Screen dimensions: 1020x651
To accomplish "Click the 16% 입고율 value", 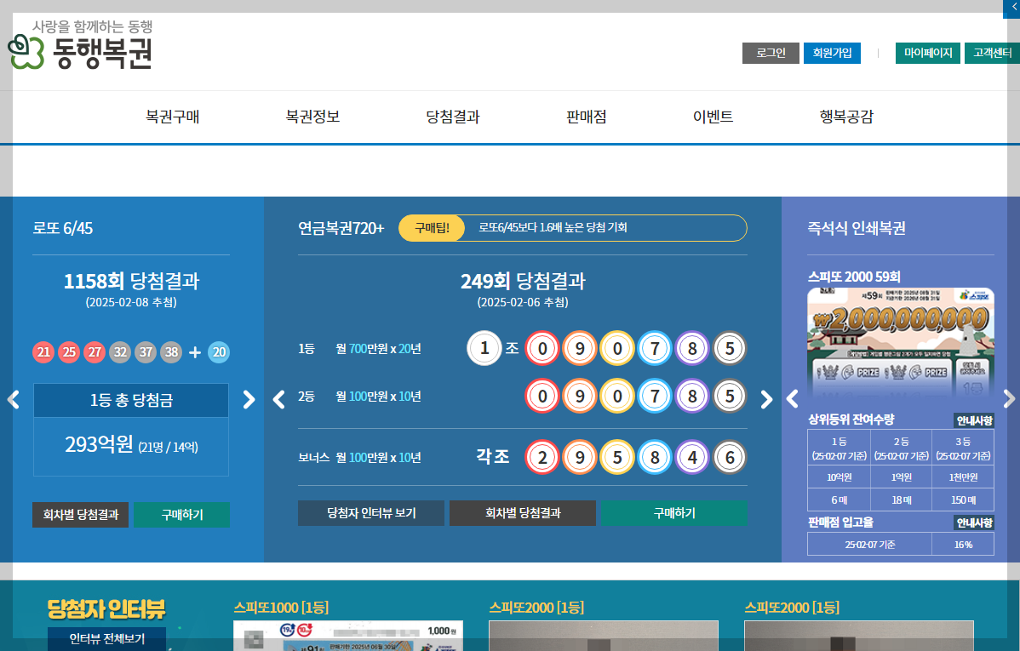I will coord(963,545).
